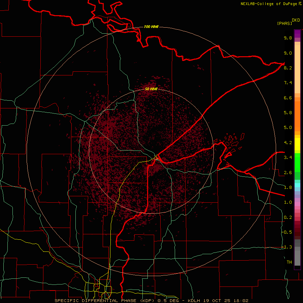
Task: Click the [PHAS] legend unit label
Action: pyautogui.click(x=284, y=23)
